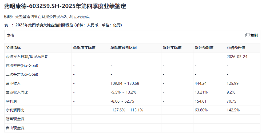
Task: Click the value 154.61
Action: click(201, 101)
